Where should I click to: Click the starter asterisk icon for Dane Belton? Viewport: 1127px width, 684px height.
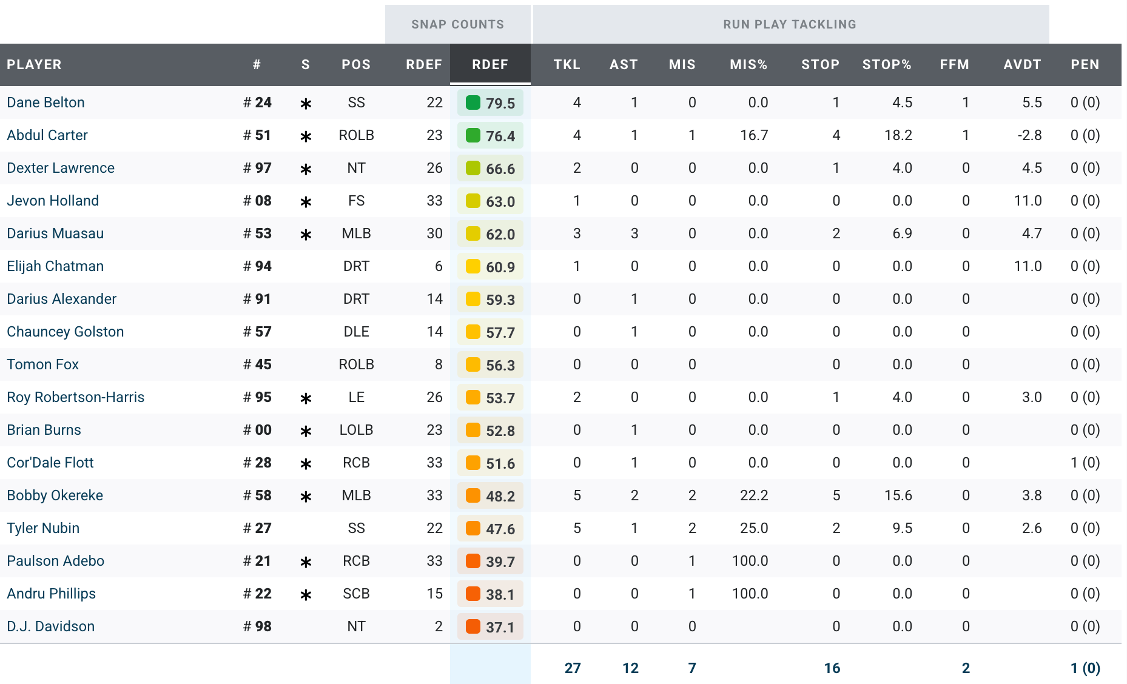point(306,104)
